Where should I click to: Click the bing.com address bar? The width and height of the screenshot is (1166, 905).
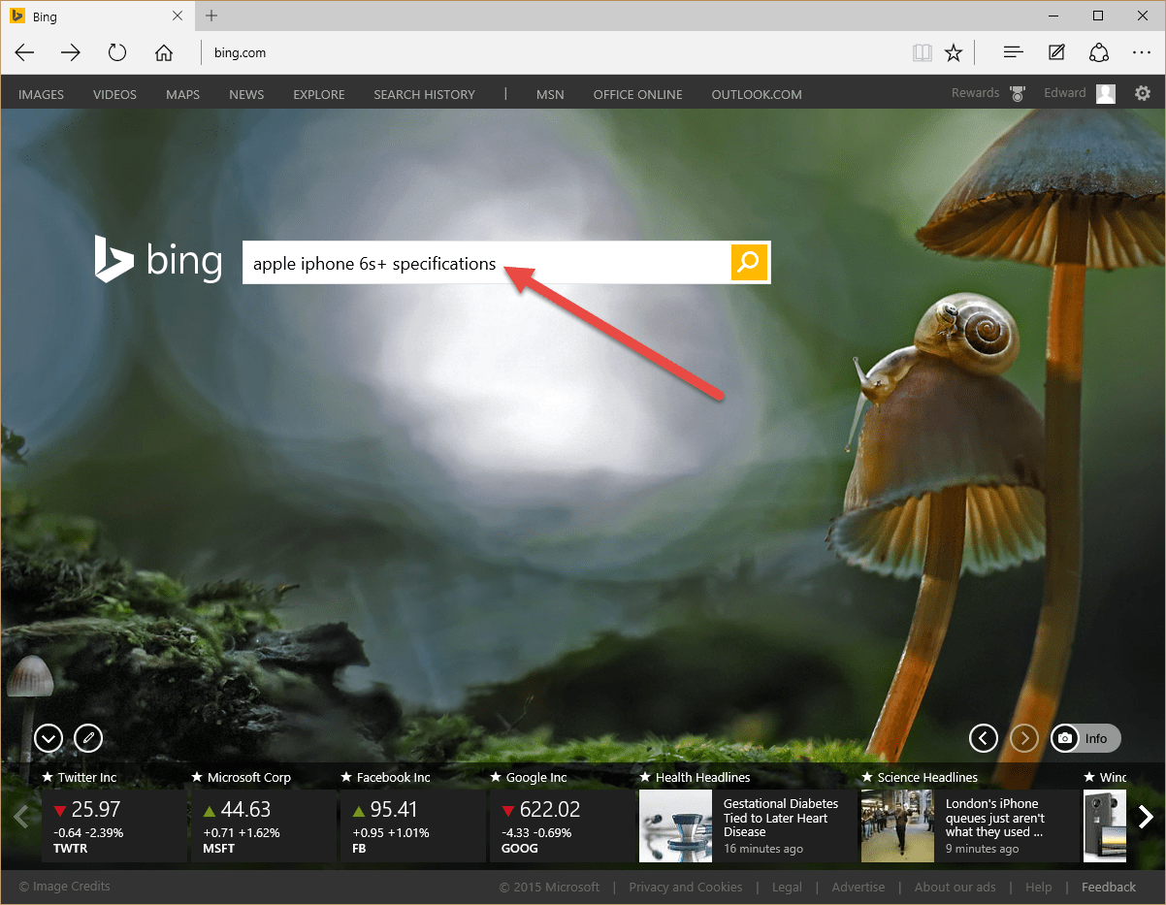pos(553,52)
